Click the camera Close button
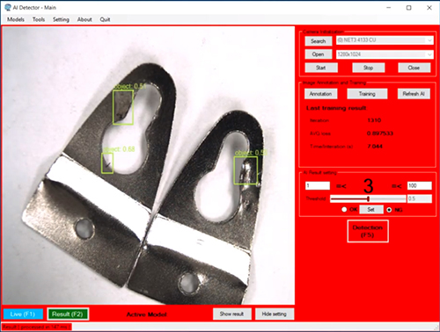This screenshot has height=332, width=440. point(414,68)
